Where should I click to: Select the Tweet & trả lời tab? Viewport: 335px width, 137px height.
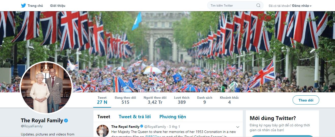(135, 117)
